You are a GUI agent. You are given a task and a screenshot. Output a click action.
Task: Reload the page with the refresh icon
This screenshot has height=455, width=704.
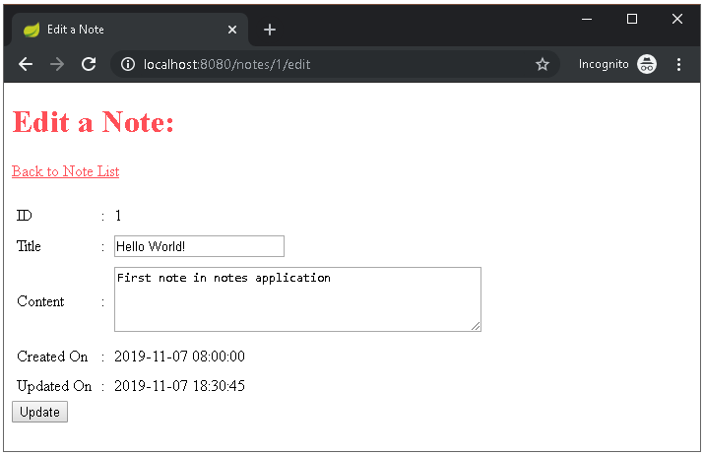pos(89,64)
